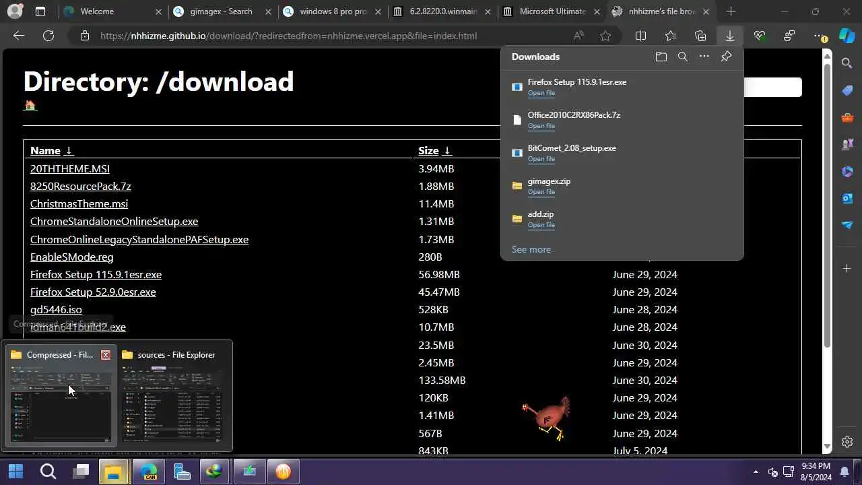Open the Favorites list icon
The width and height of the screenshot is (862, 485).
[x=671, y=36]
